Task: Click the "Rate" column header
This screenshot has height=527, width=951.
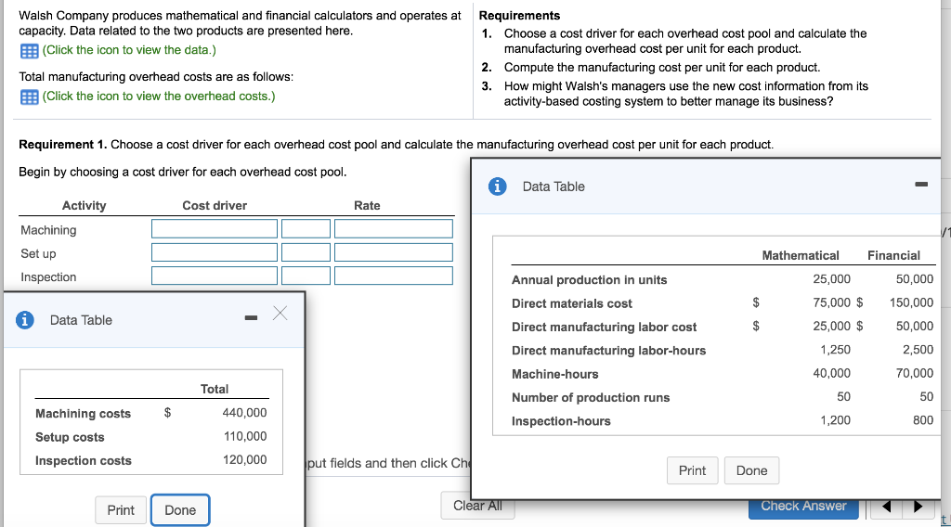Action: coord(367,205)
